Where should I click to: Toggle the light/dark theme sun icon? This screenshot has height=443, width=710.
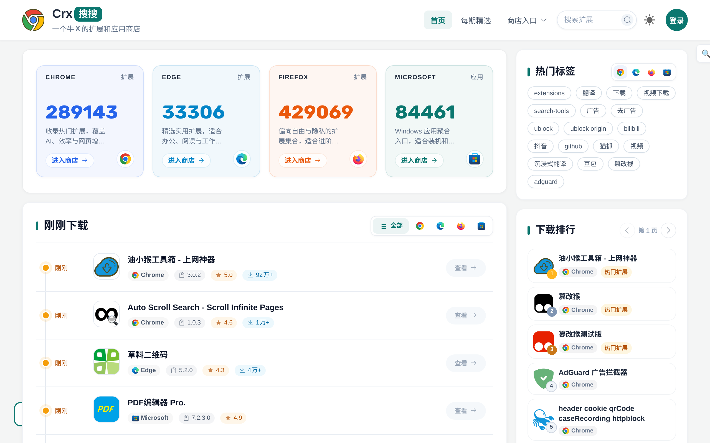649,20
